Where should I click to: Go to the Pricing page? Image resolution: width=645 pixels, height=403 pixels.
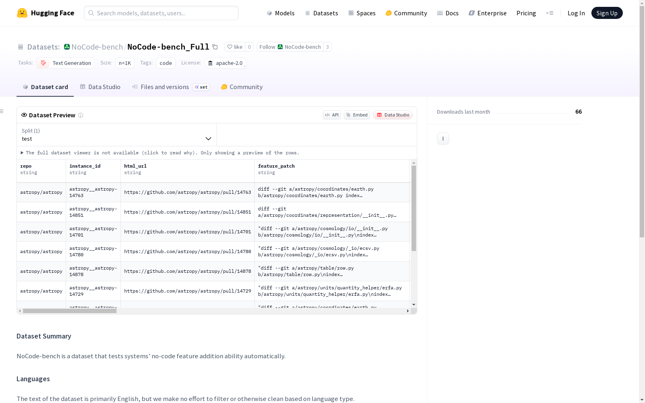(526, 13)
